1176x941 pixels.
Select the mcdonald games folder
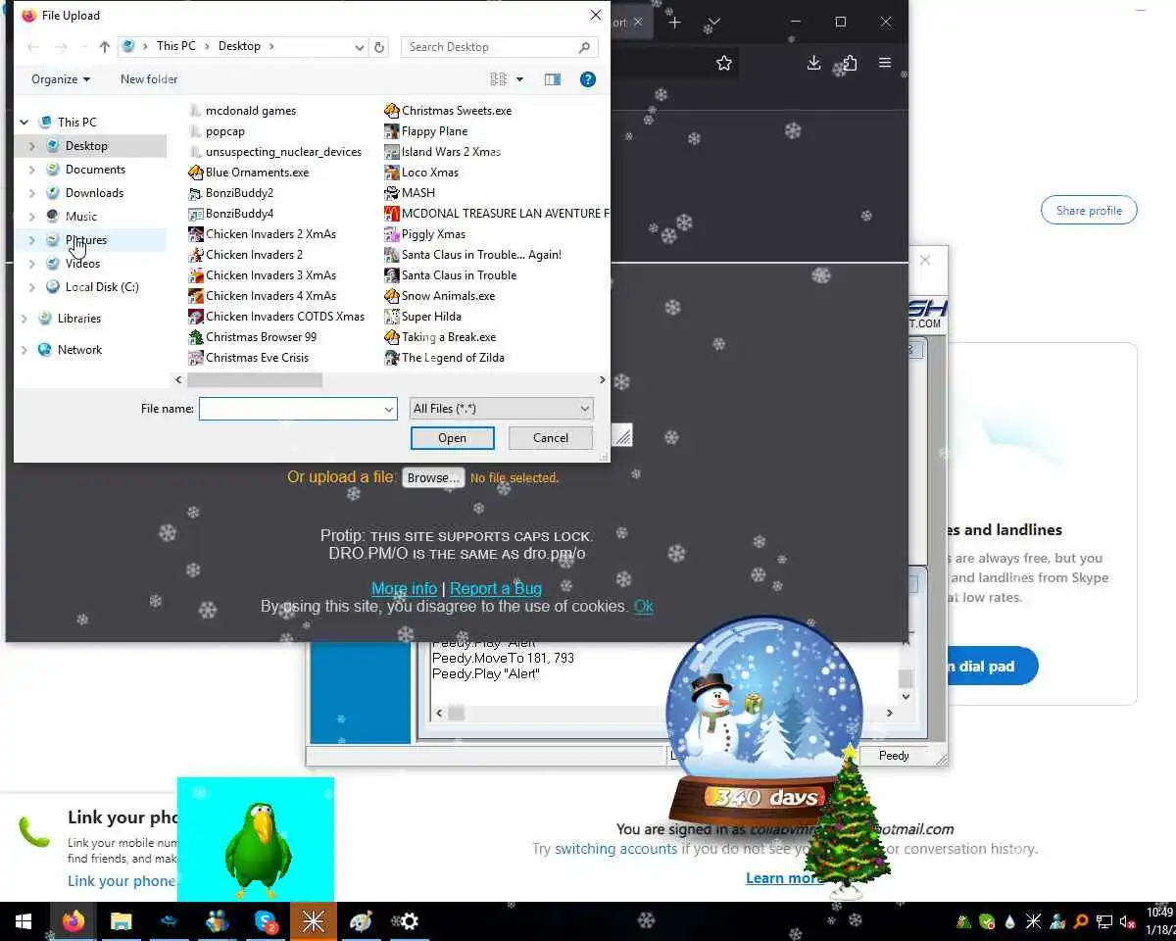(242, 111)
